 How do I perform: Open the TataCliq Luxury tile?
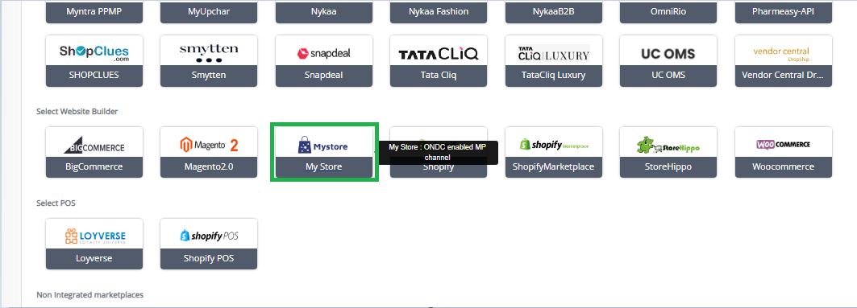[x=554, y=61]
